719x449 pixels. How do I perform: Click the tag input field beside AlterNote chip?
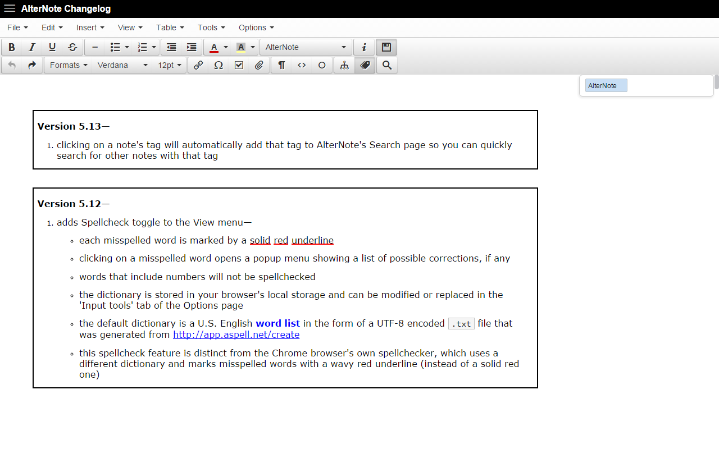[x=668, y=85]
